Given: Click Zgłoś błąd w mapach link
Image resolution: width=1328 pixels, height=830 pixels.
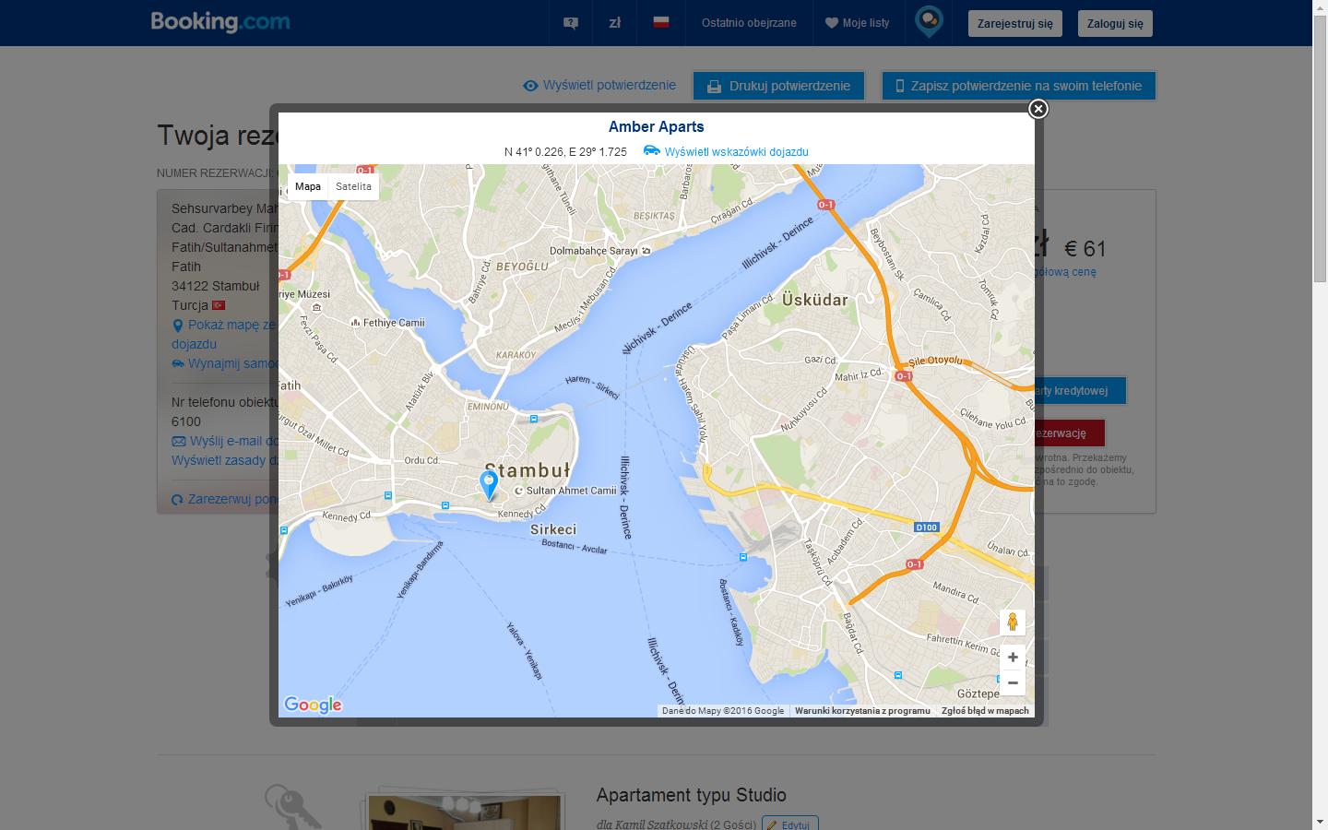Looking at the screenshot, I should (985, 711).
